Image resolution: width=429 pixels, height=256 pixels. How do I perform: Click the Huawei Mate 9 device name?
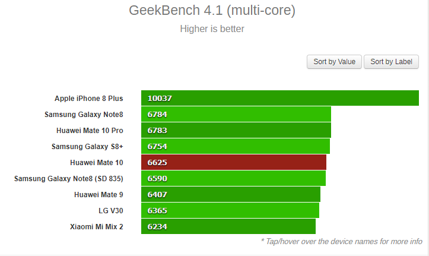pyautogui.click(x=98, y=195)
